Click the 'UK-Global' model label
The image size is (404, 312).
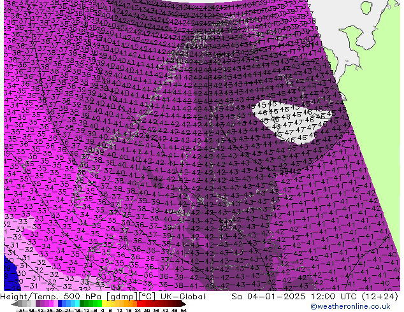pyautogui.click(x=183, y=297)
